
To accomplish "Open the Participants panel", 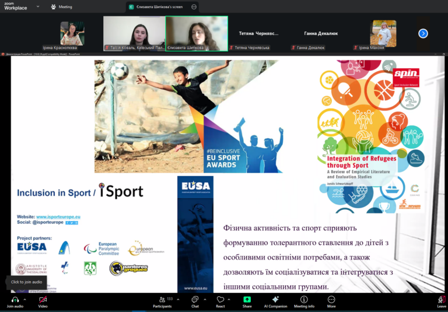I will [162, 299].
